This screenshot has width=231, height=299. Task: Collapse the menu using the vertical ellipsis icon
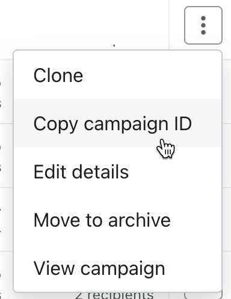[x=203, y=25]
